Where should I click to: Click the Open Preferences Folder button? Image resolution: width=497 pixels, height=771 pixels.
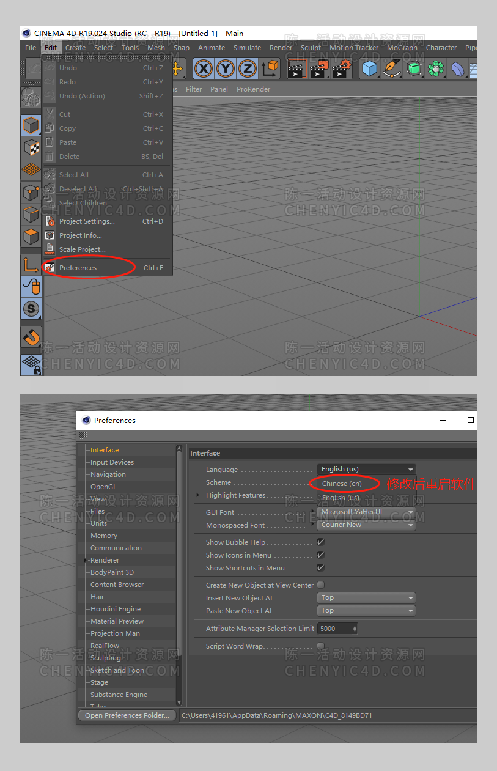pyautogui.click(x=127, y=715)
